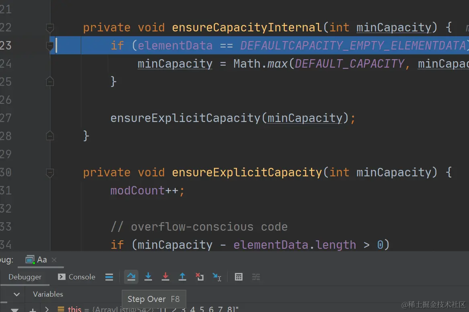Collapse the if block fold on line 23
Viewport: 469px width, 312px height.
(x=50, y=46)
